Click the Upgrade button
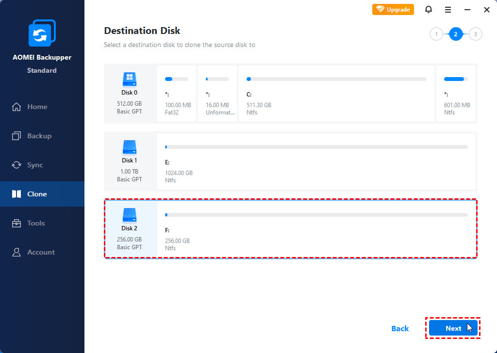This screenshot has height=353, width=497. click(393, 10)
